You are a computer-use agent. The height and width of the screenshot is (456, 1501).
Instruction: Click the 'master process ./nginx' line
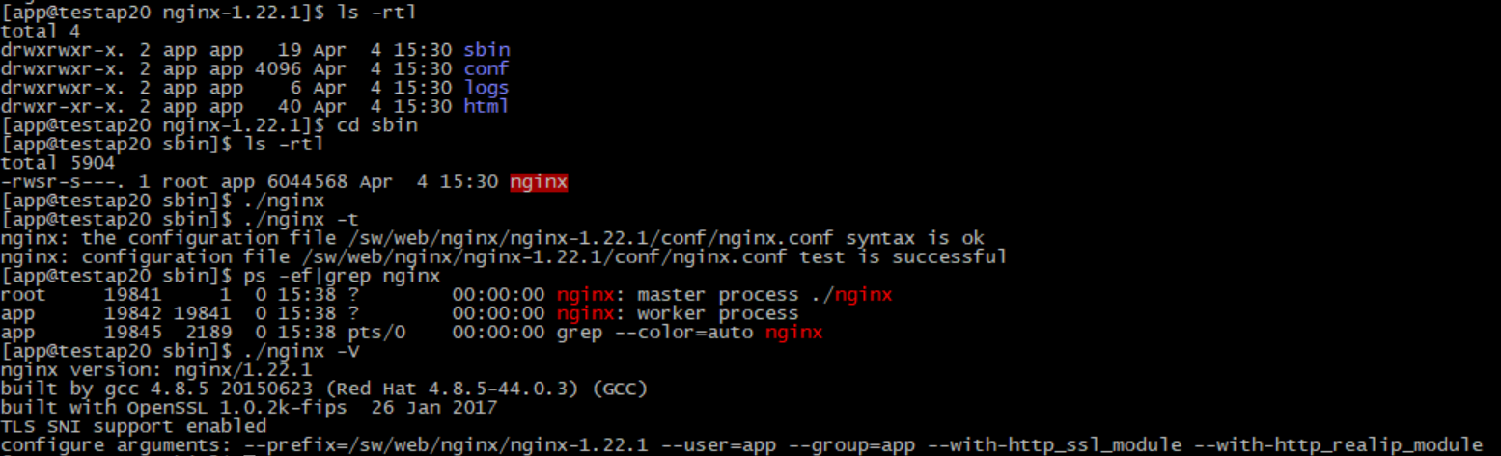pos(446,294)
